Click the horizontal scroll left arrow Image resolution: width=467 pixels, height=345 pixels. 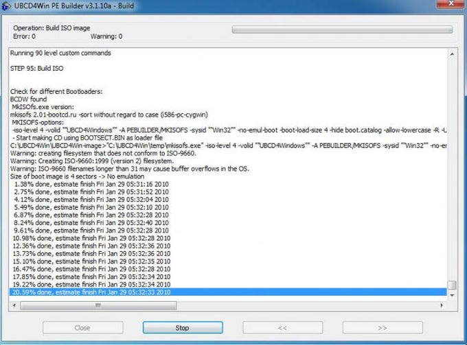(x=14, y=305)
